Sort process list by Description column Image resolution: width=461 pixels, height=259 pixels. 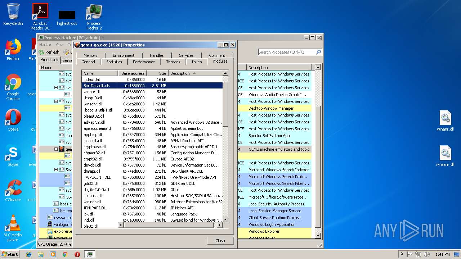coord(280,68)
